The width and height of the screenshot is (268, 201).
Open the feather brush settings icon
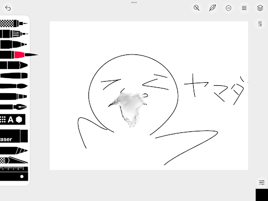(213, 8)
